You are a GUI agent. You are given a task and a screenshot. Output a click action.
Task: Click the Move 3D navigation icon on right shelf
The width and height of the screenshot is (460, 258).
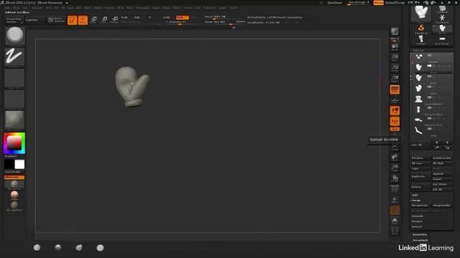[x=395, y=158]
